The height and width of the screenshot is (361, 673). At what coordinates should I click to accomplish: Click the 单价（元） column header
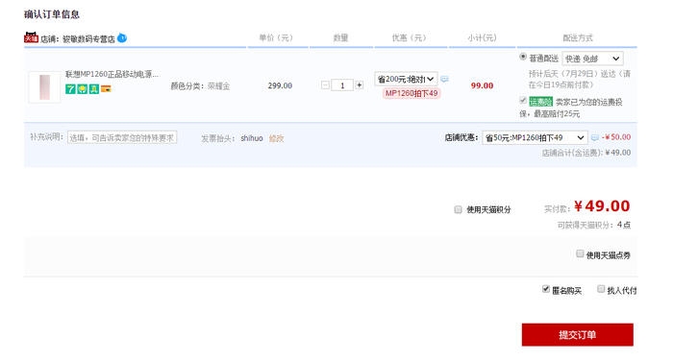point(276,37)
